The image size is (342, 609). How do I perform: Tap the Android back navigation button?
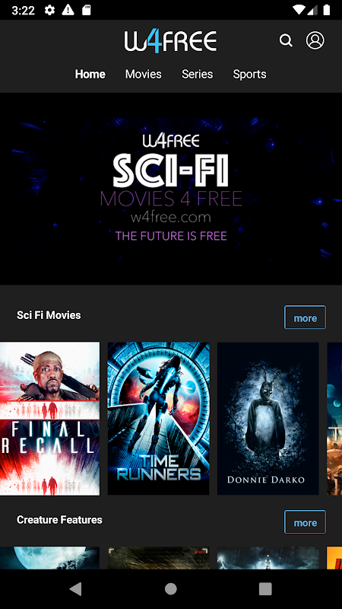pos(76,588)
